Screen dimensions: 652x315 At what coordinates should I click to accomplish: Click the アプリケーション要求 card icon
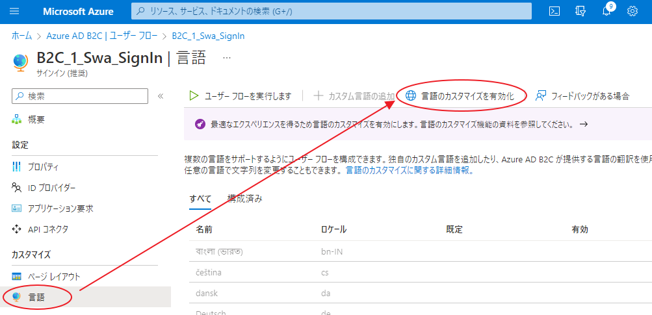(x=17, y=208)
